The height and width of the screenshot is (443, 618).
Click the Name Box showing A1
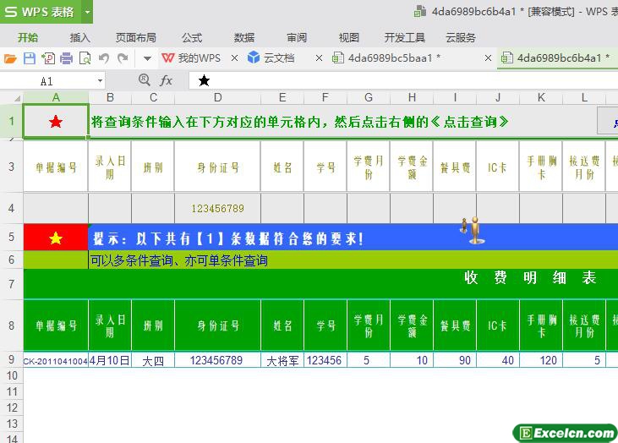[47, 81]
